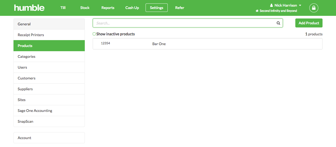
Task: Go to Users settings
Action: point(49,67)
